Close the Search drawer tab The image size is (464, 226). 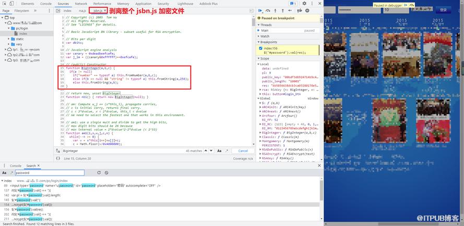pyautogui.click(x=39, y=166)
